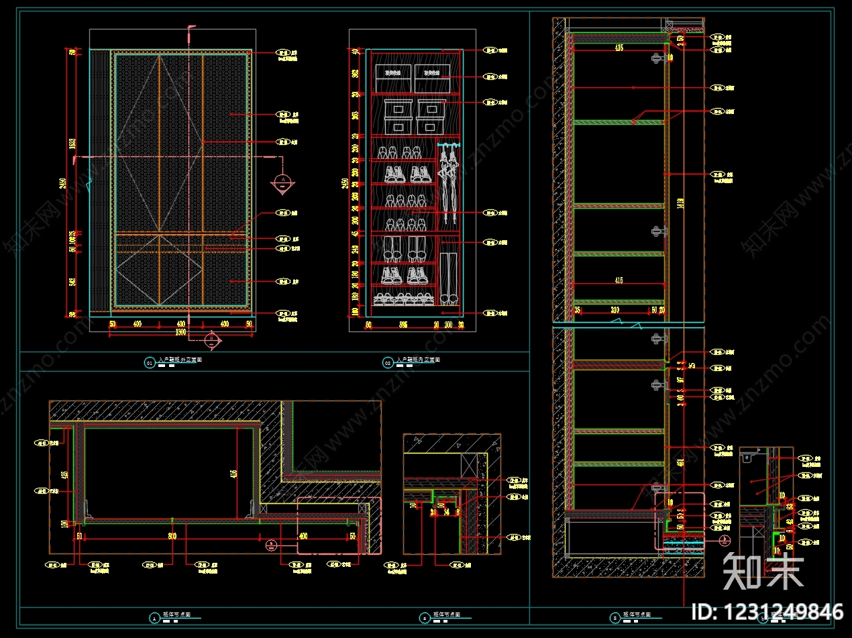
Task: Click the topmost door hinge in the tall section
Action: point(657,58)
